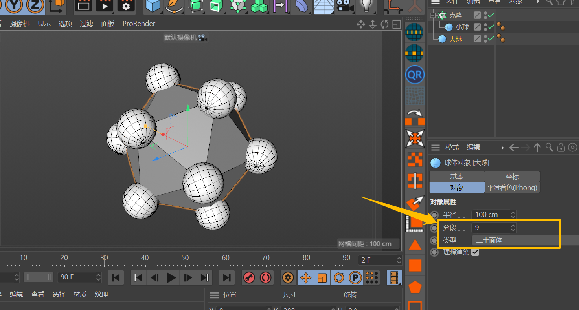Add a cube primitive from the top toolbar
The height and width of the screenshot is (310, 579).
pos(153,5)
